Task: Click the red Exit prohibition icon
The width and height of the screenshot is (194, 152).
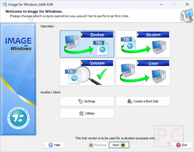Action: (x=178, y=145)
